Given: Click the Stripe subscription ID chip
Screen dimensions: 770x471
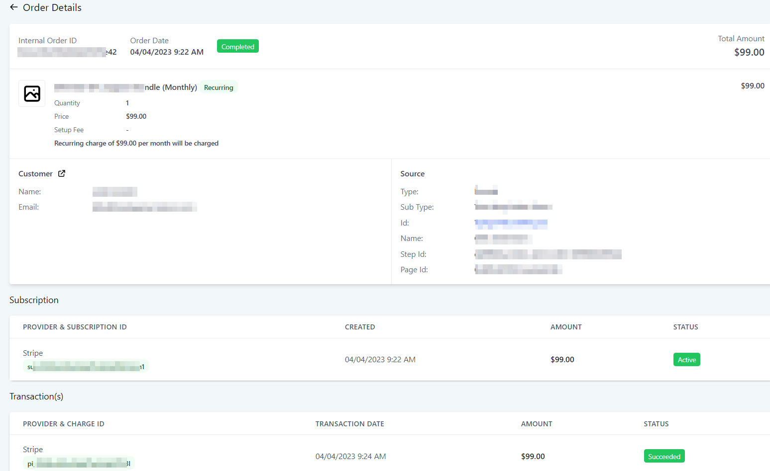Looking at the screenshot, I should click(86, 367).
